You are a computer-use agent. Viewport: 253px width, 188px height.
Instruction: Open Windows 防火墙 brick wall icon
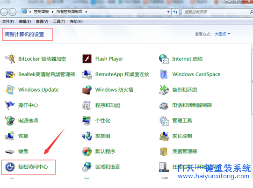point(87,90)
